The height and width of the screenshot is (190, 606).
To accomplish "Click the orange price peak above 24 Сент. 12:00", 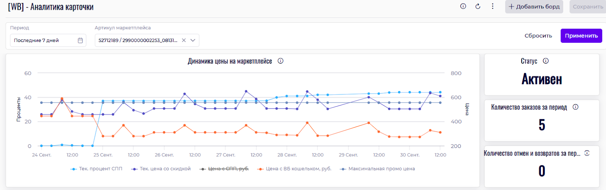I will (x=62, y=99).
